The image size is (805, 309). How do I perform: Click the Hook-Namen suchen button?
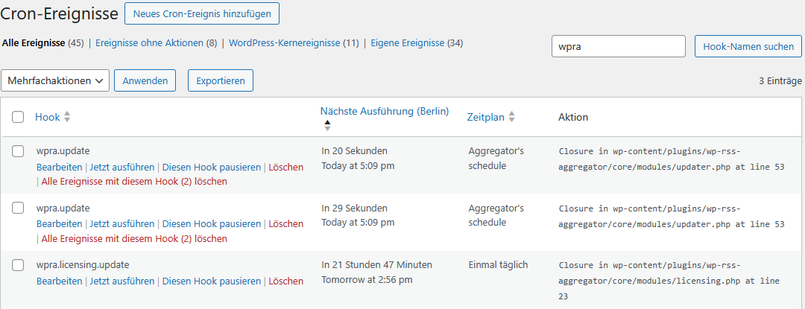pos(748,46)
